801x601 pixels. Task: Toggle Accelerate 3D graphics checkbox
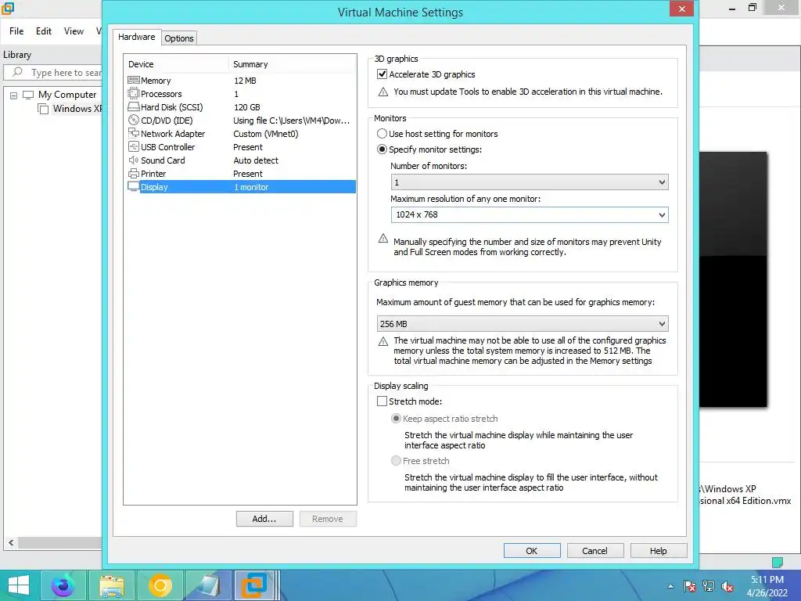pos(382,74)
